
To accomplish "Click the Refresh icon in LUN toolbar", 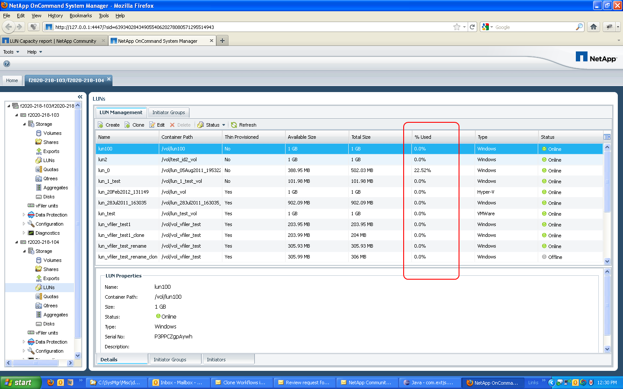I will (x=234, y=125).
